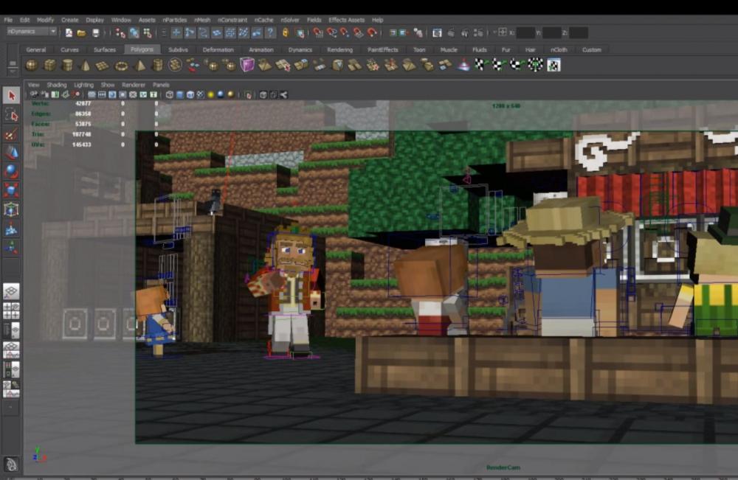
Task: Choose the Paint Selection tool
Action: click(12, 134)
